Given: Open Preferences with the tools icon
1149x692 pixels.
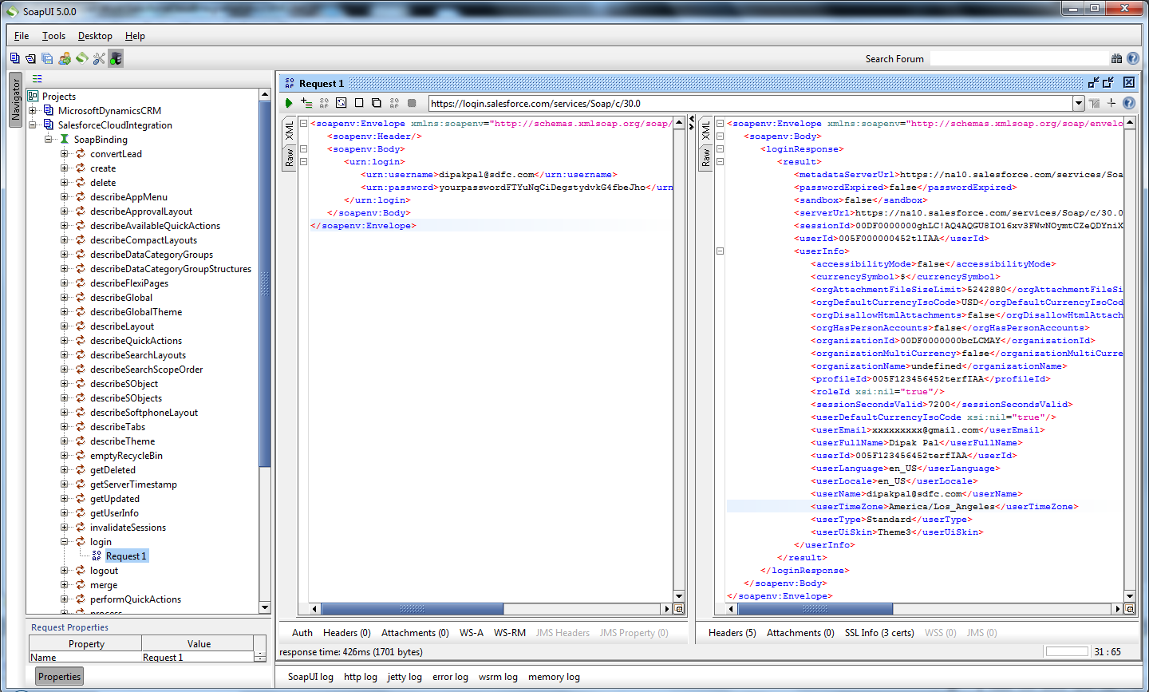Looking at the screenshot, I should tap(99, 58).
